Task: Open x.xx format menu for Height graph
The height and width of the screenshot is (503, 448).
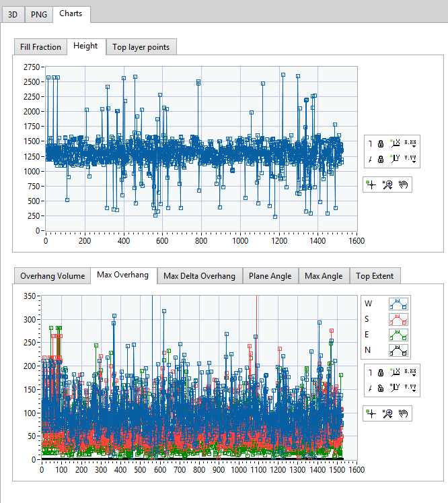Action: (x=410, y=143)
